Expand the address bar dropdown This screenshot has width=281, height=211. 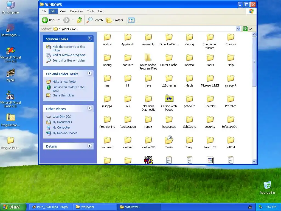tap(238, 29)
